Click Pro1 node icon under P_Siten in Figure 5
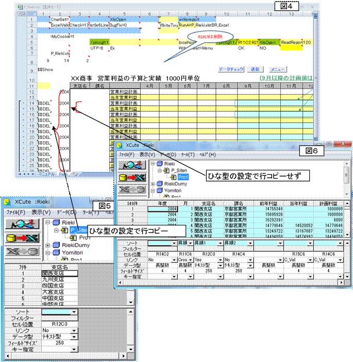 pyautogui.click(x=73, y=237)
